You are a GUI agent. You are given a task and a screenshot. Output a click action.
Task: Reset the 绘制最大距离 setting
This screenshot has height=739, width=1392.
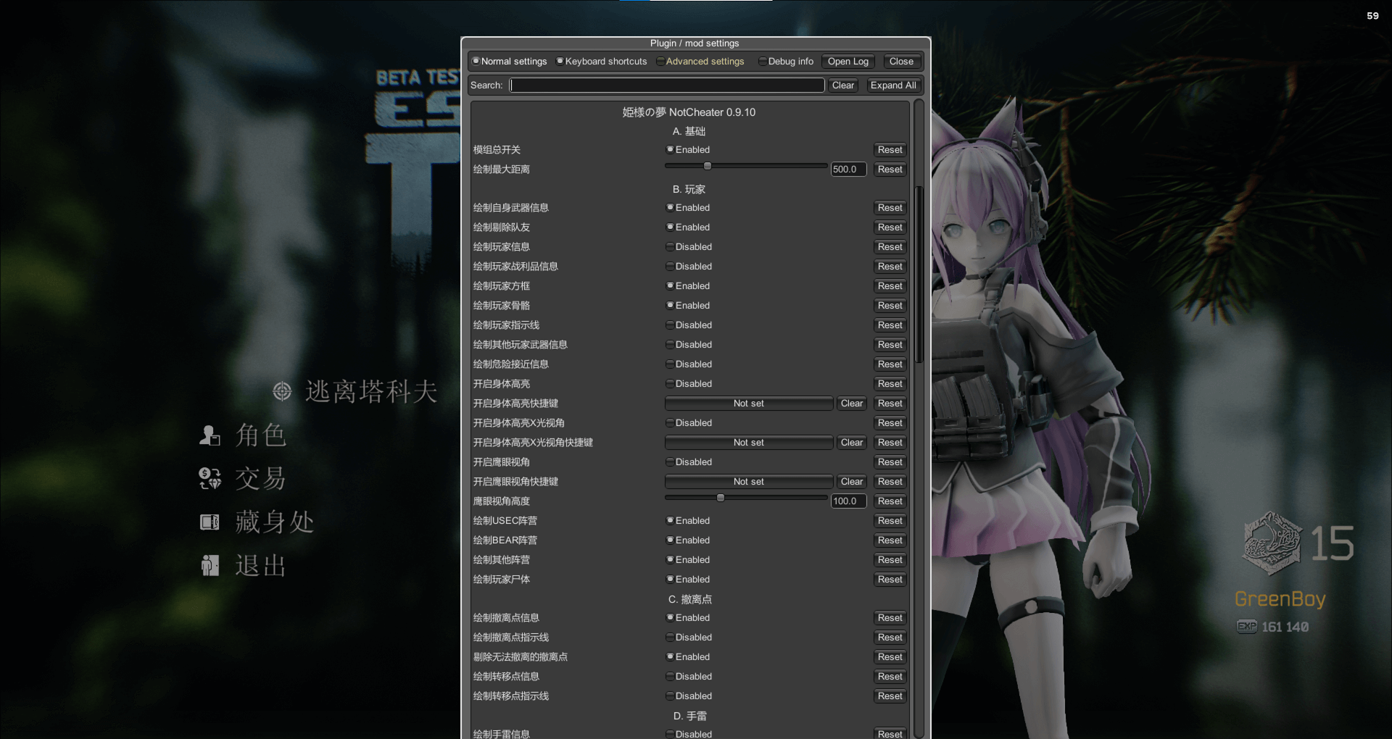(x=890, y=169)
